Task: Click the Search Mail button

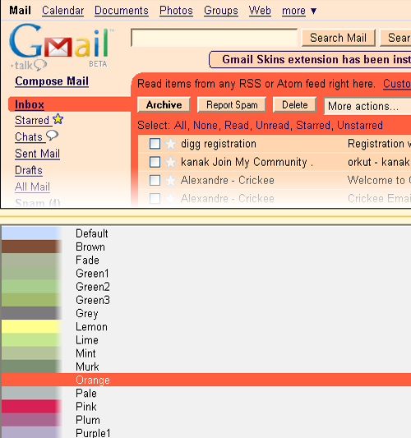Action: click(x=339, y=38)
